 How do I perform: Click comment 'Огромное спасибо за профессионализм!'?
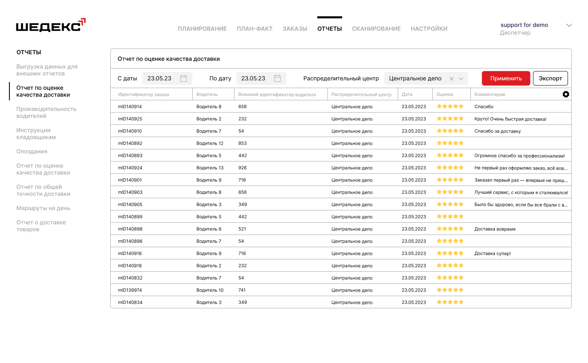pos(519,155)
